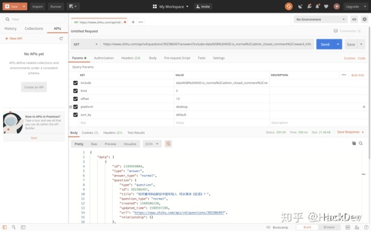
Task: Expand the Send button dropdown arrow
Action: click(338, 44)
